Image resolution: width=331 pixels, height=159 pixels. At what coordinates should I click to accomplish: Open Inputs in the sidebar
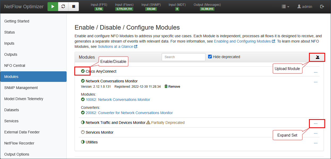tap(33, 43)
